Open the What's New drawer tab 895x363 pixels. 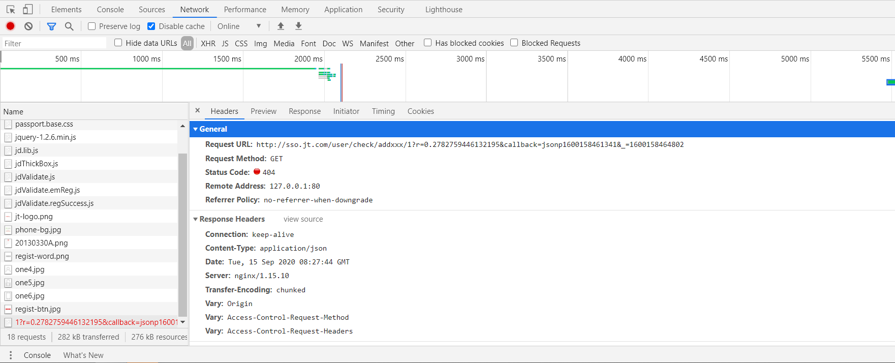click(83, 355)
